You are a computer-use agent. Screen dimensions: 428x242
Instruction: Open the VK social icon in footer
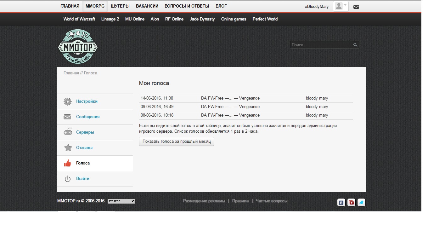point(341,203)
